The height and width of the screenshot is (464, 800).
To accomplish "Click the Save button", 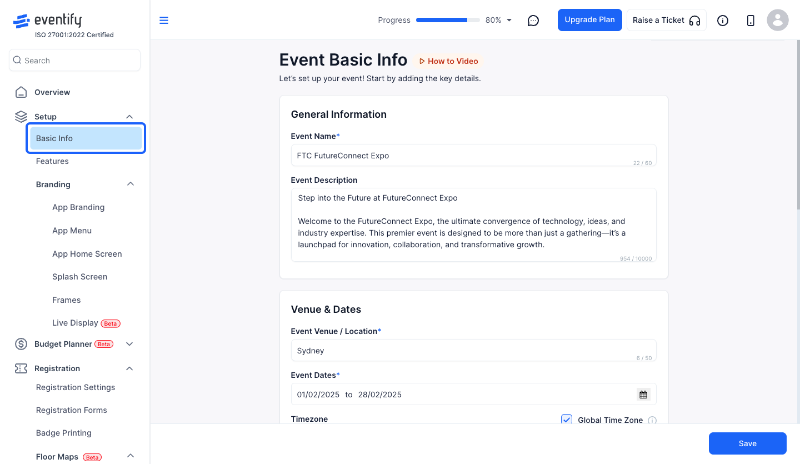I will click(747, 443).
